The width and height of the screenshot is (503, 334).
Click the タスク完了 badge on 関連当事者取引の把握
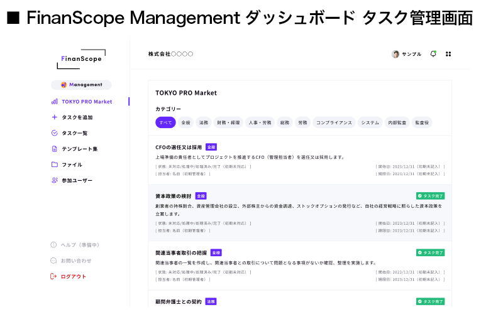tap(431, 252)
